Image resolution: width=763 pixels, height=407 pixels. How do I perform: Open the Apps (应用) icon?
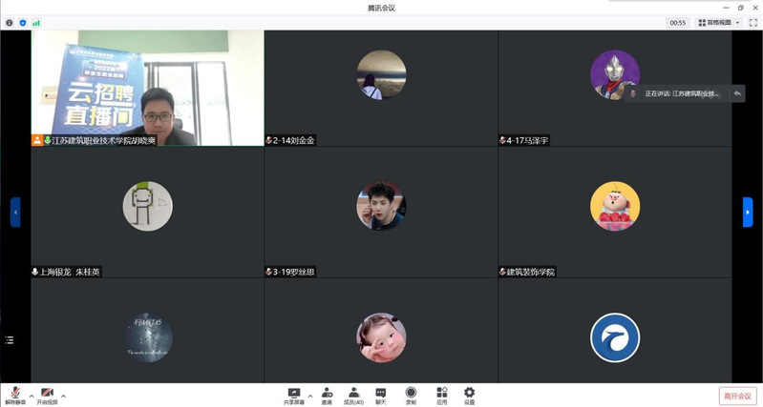pos(441,395)
